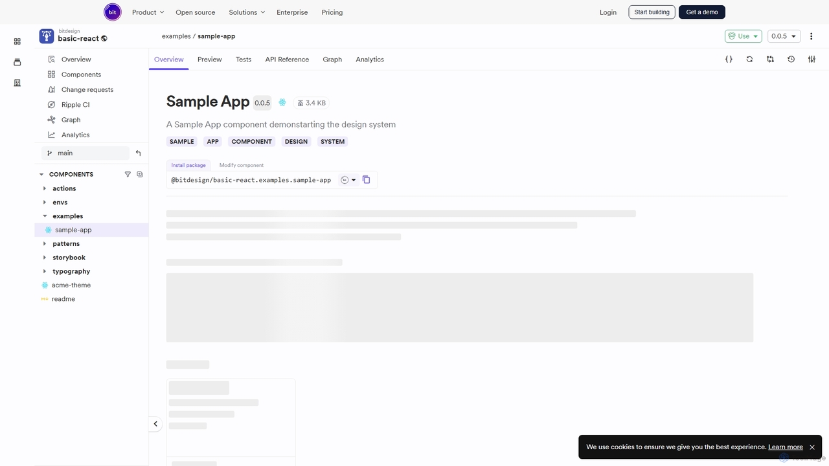Open the package manager dropdown beside the package name
The width and height of the screenshot is (829, 466).
point(348,180)
